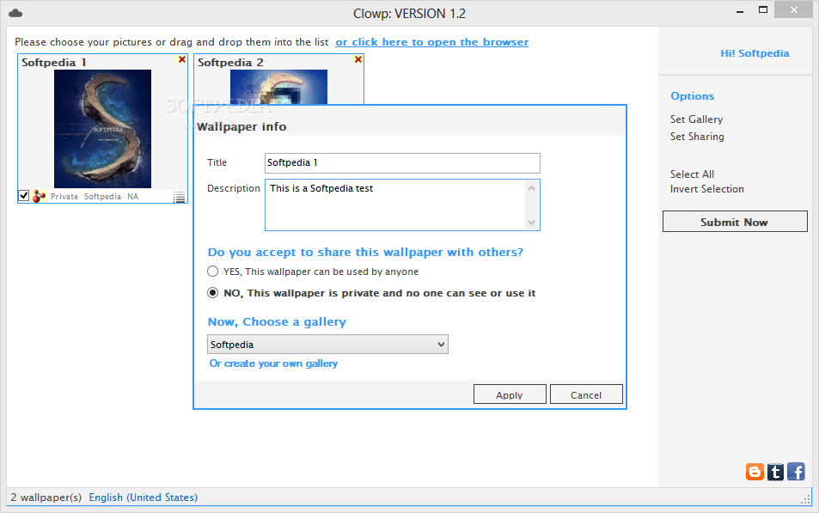This screenshot has height=513, width=819.
Task: Select NO, this wallpaper is private option
Action: pyautogui.click(x=212, y=292)
